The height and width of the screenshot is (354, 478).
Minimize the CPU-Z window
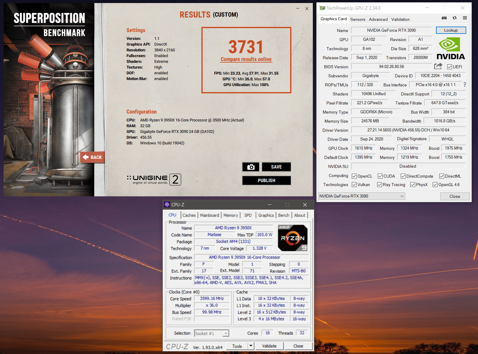(x=270, y=205)
